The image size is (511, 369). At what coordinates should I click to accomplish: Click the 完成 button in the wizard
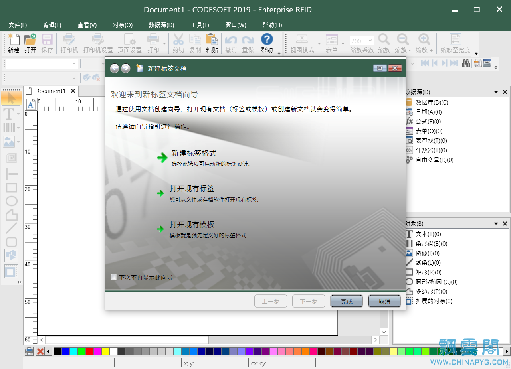(x=347, y=301)
